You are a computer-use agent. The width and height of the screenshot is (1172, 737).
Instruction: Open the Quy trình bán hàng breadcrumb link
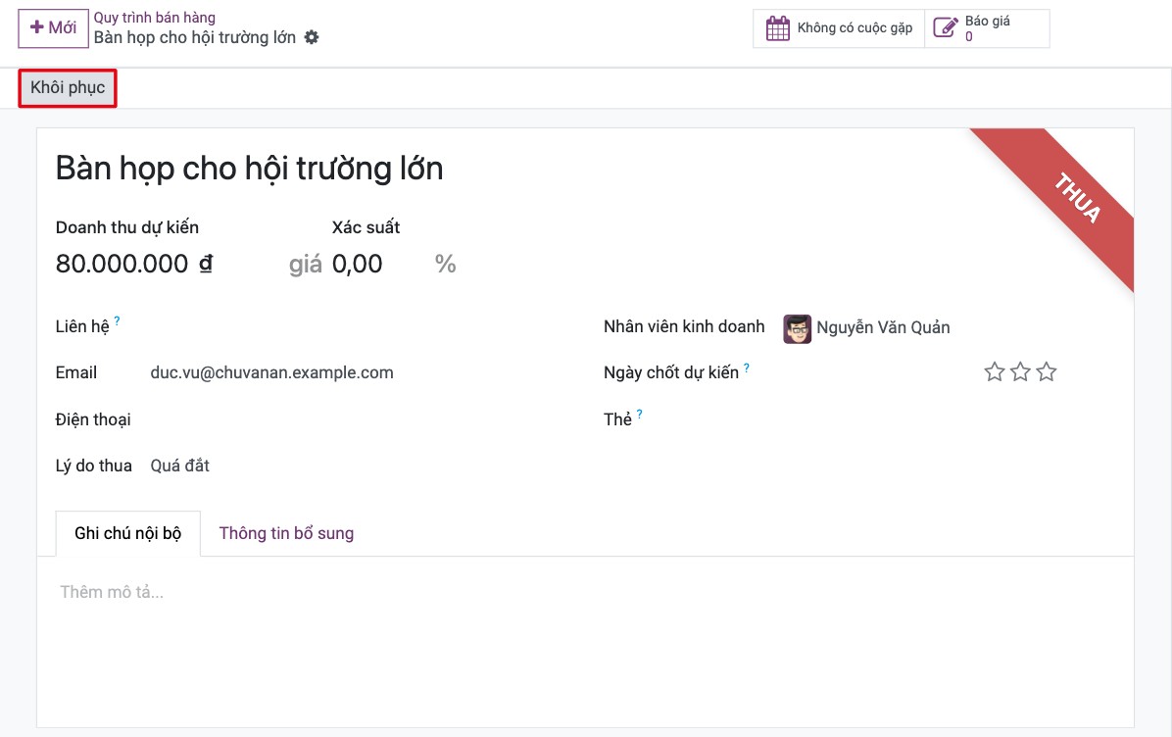[155, 18]
